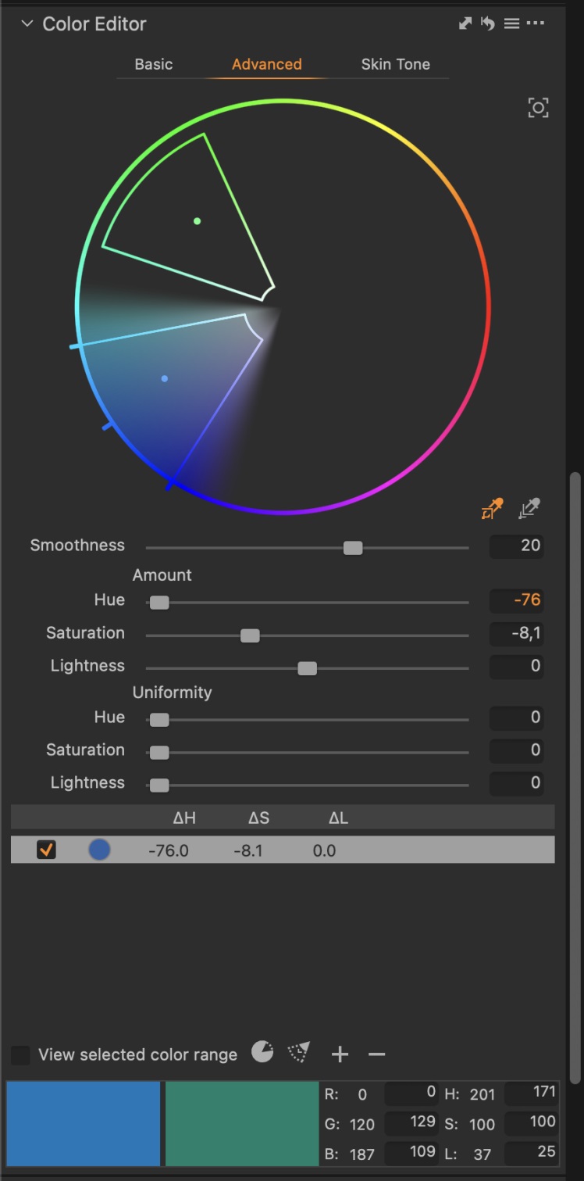Remove the color range with minus
Viewport: 584px width, 1181px height.
point(376,1054)
